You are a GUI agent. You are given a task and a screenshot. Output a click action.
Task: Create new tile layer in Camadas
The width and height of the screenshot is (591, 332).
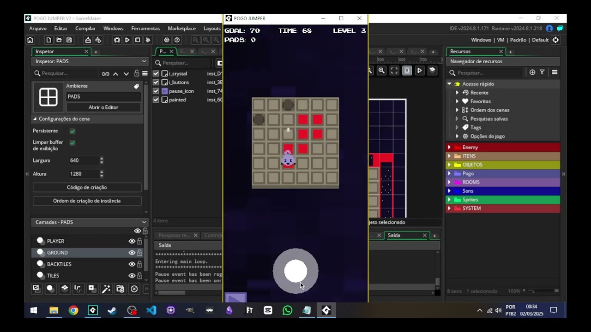(65, 289)
